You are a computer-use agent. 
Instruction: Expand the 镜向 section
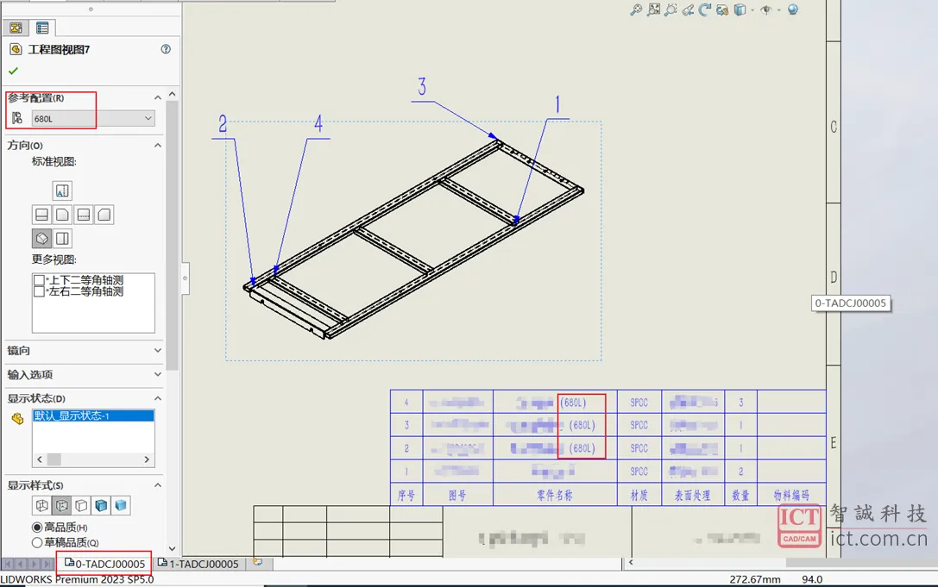click(157, 350)
